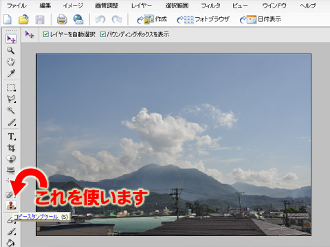
Task: Select the Eraser tool
Action: 10,220
